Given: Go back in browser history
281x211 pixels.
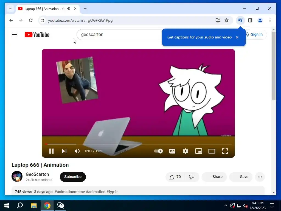Looking at the screenshot, I should (x=11, y=20).
